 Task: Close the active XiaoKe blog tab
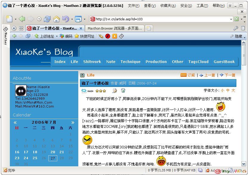(81, 28)
